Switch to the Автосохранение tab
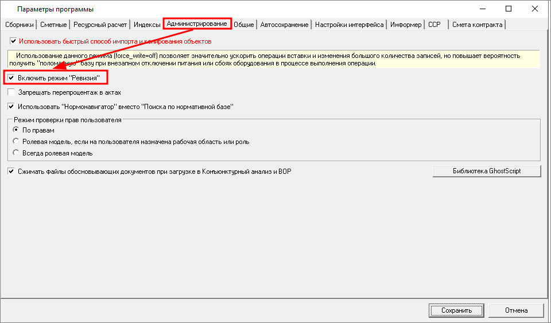The width and height of the screenshot is (551, 323). (x=285, y=25)
